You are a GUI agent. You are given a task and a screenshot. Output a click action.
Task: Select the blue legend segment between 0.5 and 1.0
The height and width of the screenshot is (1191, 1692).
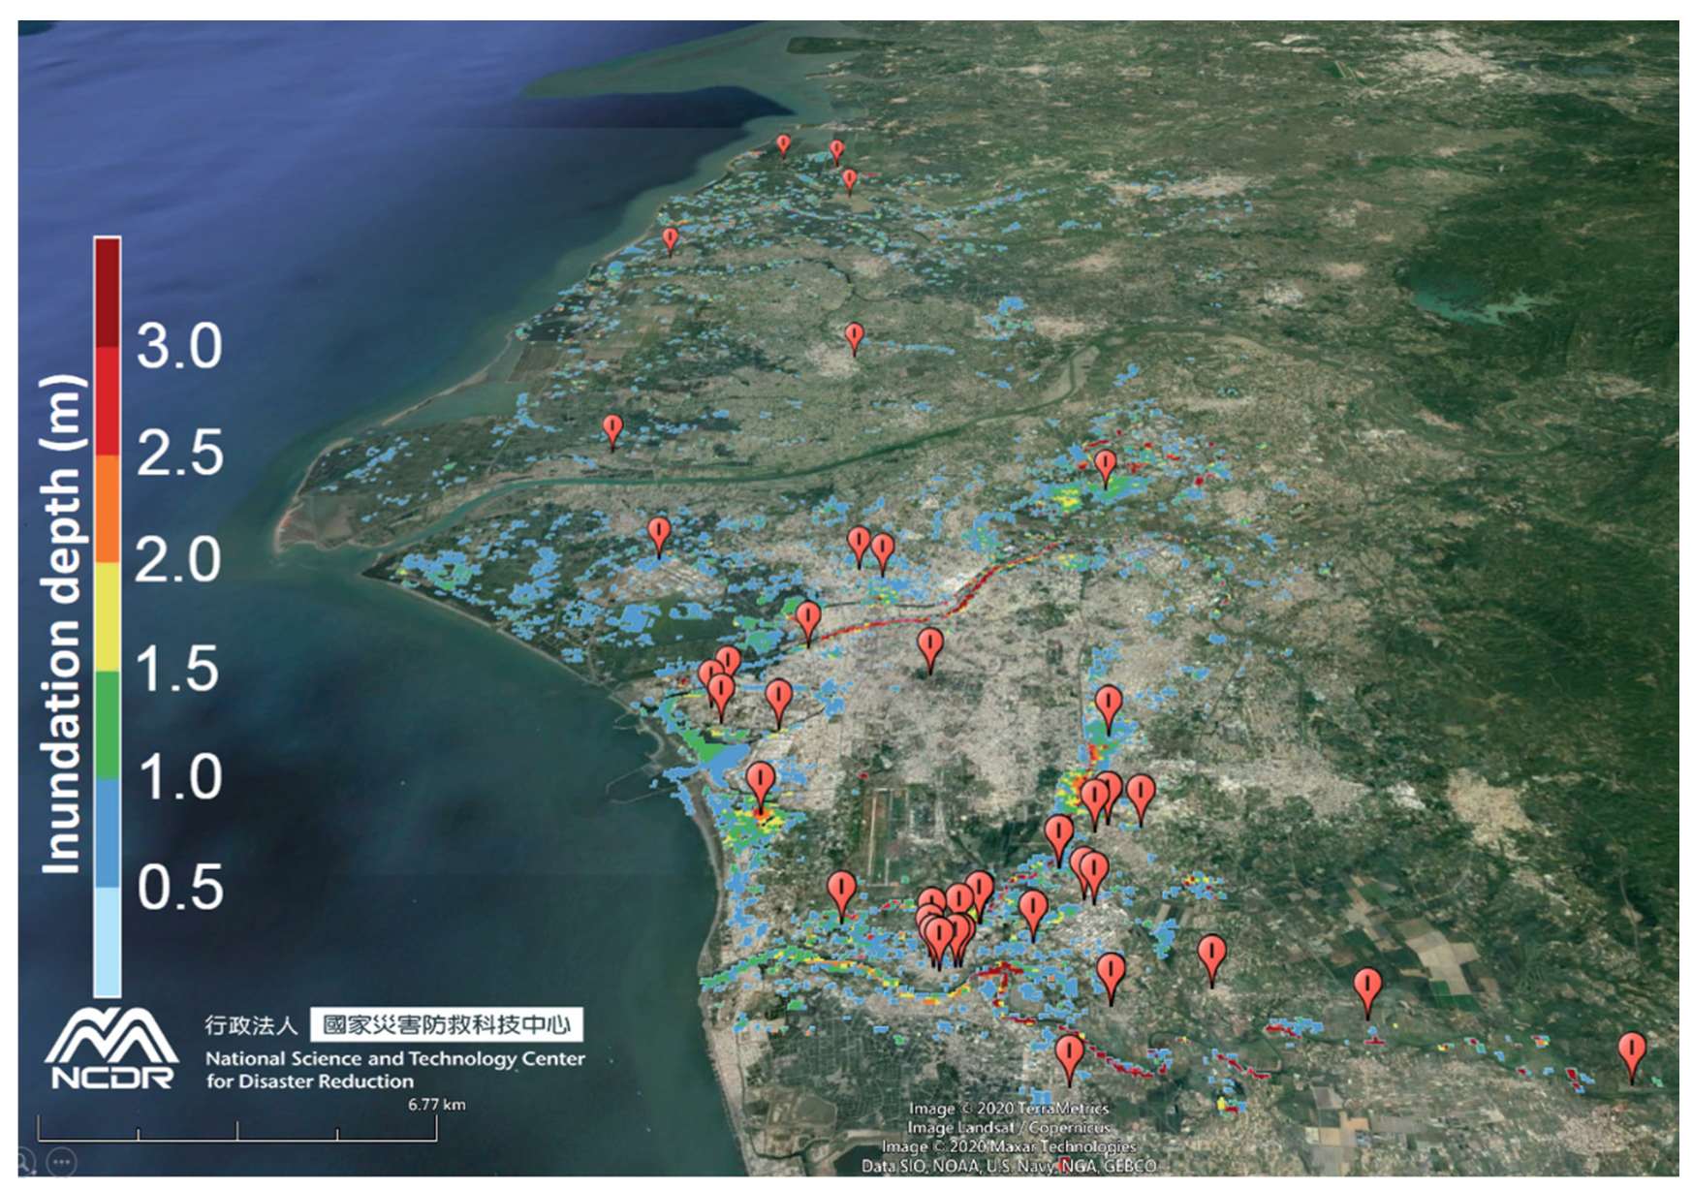[x=108, y=834]
